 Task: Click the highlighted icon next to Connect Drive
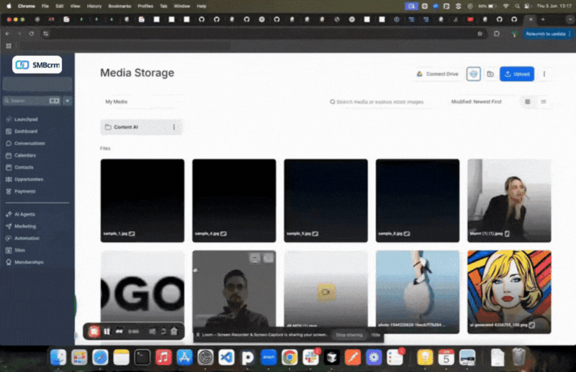pos(474,74)
